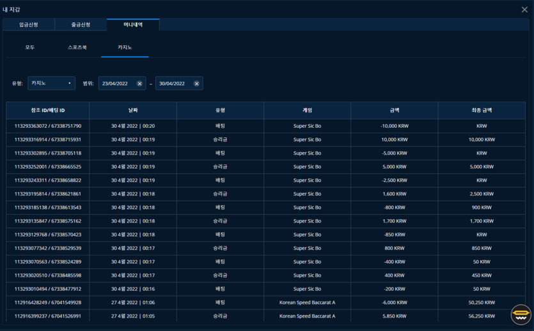This screenshot has width=534, height=331.
Task: Click the 27 4월 2022 | 01:06 date cell
Action: tap(133, 302)
